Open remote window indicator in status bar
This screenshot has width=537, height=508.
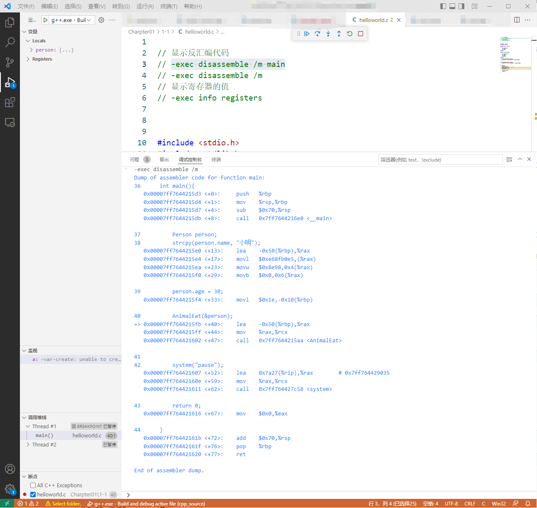click(7, 503)
